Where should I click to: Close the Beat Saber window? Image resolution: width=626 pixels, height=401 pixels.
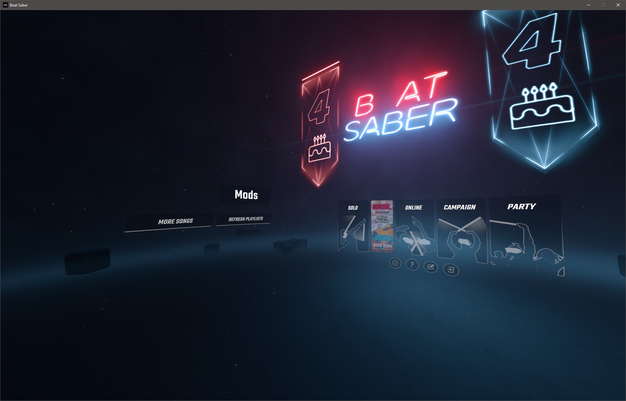(618, 5)
